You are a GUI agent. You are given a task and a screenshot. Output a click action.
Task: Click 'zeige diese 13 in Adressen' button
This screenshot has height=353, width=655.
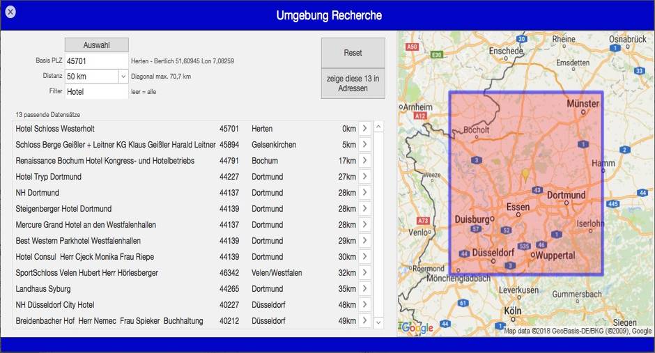click(353, 84)
